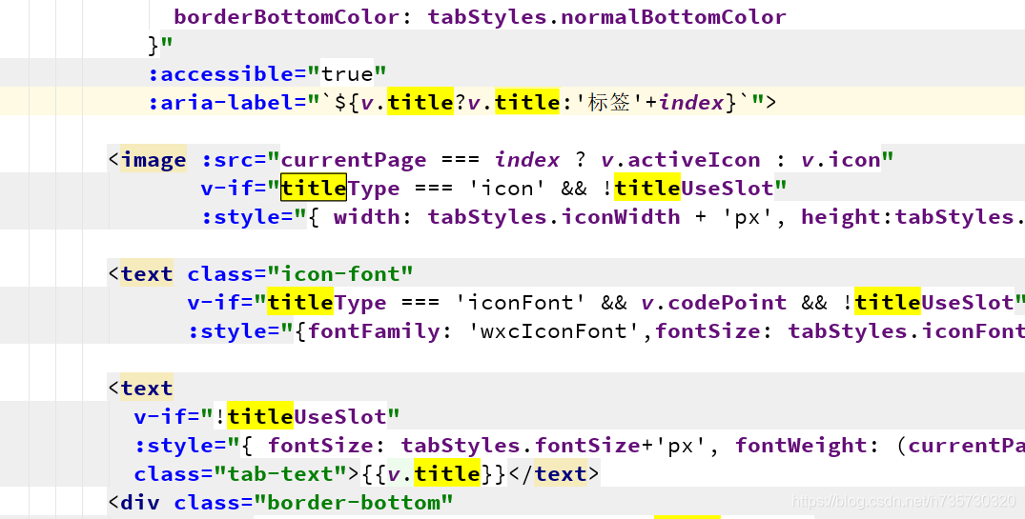1025x519 pixels.
Task: Click the 'iconFont' string literal
Action: click(x=521, y=303)
